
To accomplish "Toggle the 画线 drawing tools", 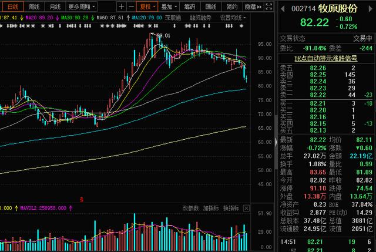I will point(211,7).
